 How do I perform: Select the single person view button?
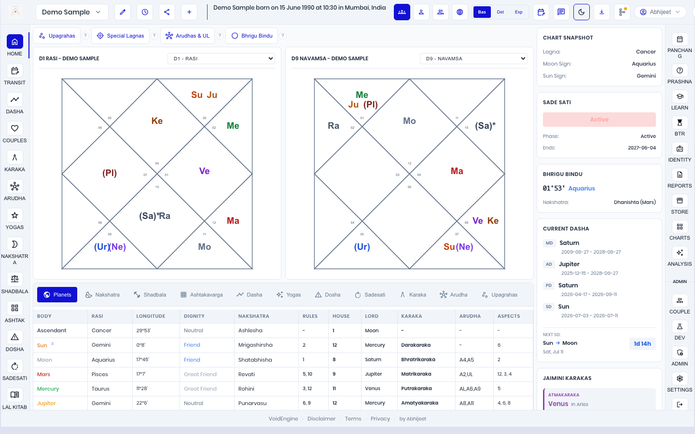[x=421, y=12]
